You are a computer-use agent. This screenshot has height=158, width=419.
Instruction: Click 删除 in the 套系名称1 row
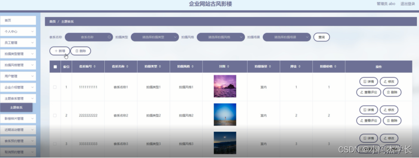coord(392,92)
